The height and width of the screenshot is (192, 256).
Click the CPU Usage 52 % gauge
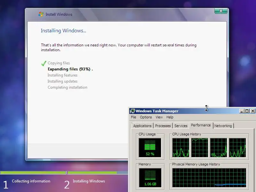point(150,148)
